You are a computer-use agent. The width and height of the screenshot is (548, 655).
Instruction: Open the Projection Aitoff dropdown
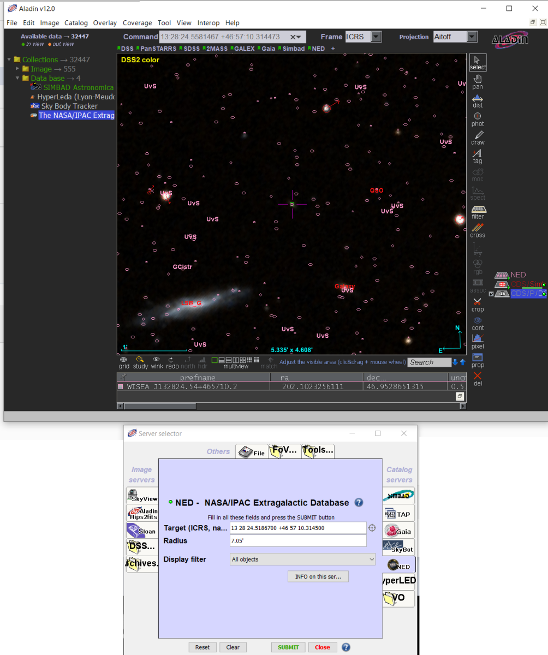(x=472, y=37)
